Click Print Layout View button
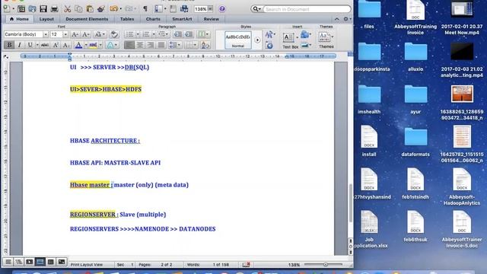 point(40,262)
